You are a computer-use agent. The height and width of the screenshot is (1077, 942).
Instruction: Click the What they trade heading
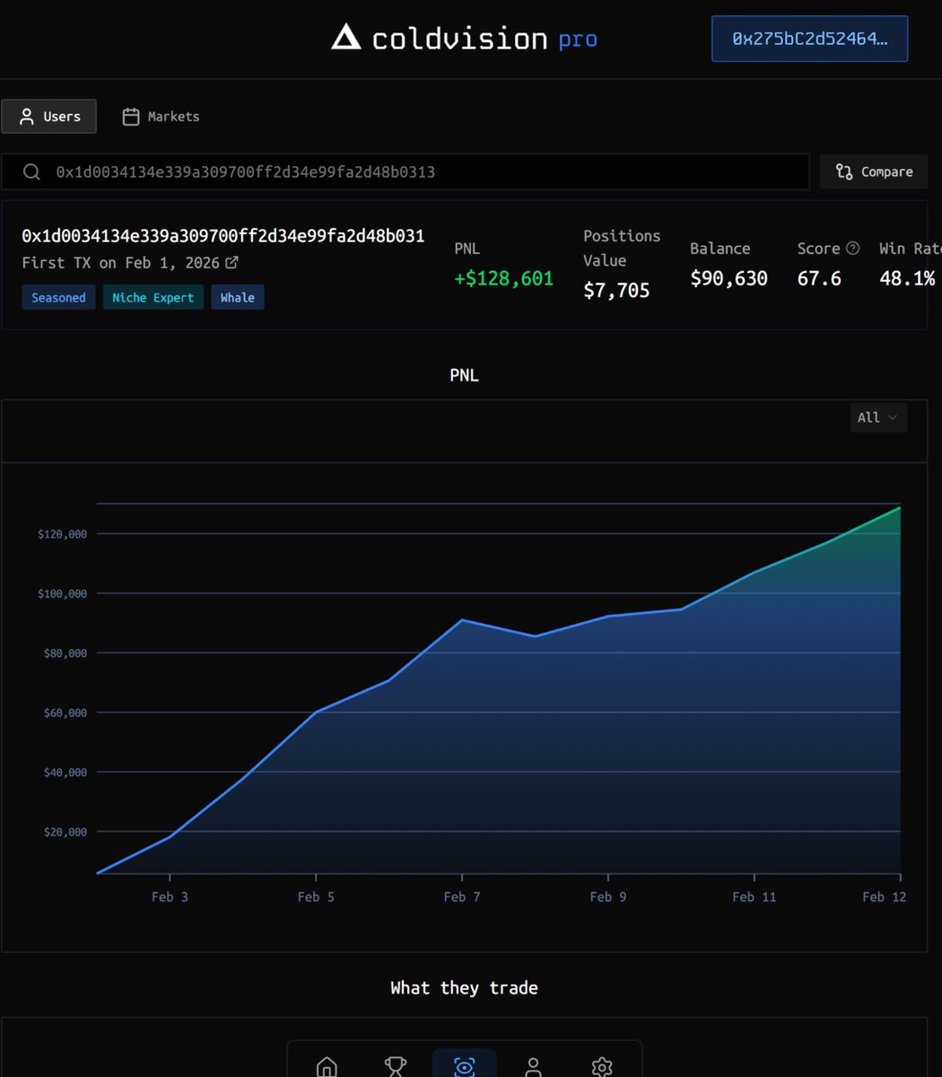pyautogui.click(x=464, y=988)
